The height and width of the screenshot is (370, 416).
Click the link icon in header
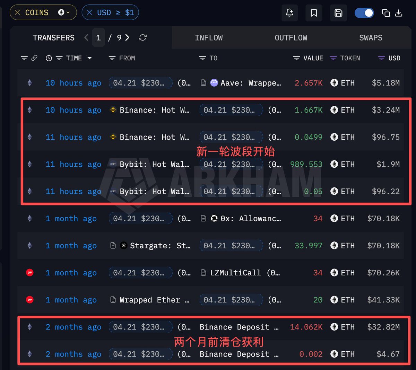pos(34,58)
